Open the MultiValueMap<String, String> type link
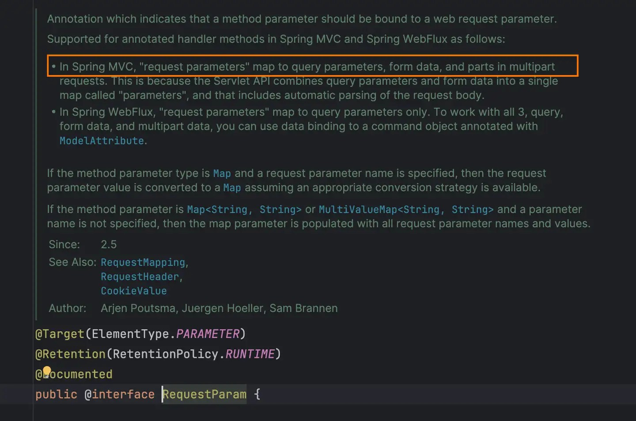 pyautogui.click(x=406, y=210)
